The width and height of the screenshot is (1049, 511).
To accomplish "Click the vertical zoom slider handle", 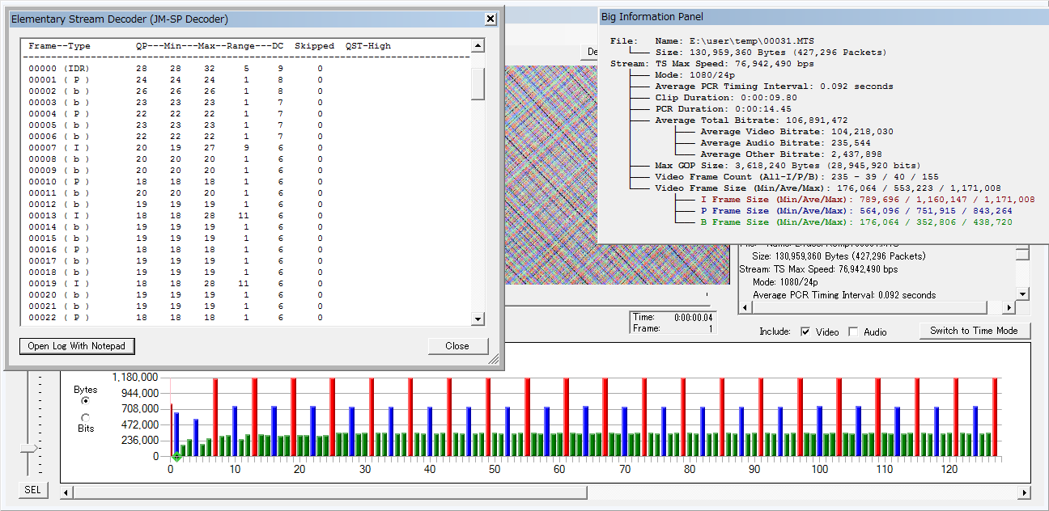I will coord(29,447).
